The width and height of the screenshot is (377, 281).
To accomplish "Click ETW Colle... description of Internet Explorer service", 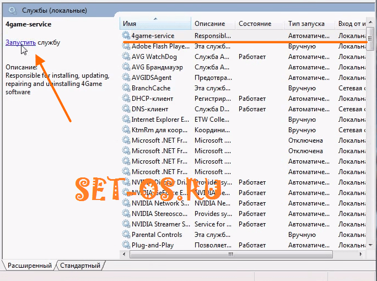I will click(x=212, y=120).
